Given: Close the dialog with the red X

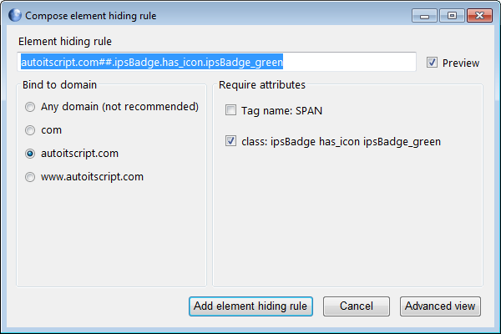Looking at the screenshot, I should (x=479, y=15).
